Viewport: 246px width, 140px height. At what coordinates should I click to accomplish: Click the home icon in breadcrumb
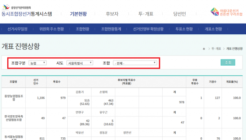(x=204, y=49)
